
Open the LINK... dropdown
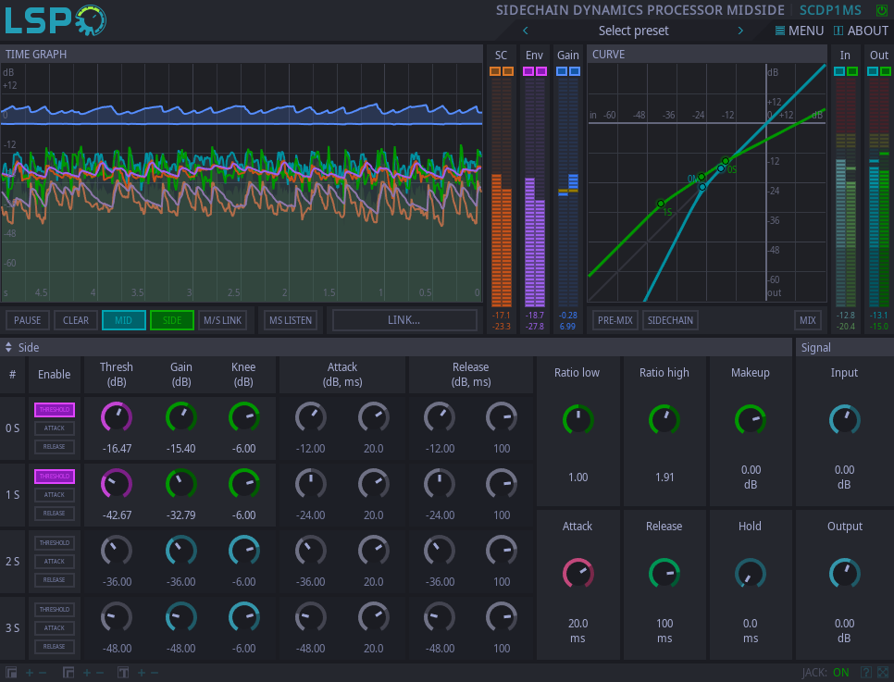pos(404,319)
